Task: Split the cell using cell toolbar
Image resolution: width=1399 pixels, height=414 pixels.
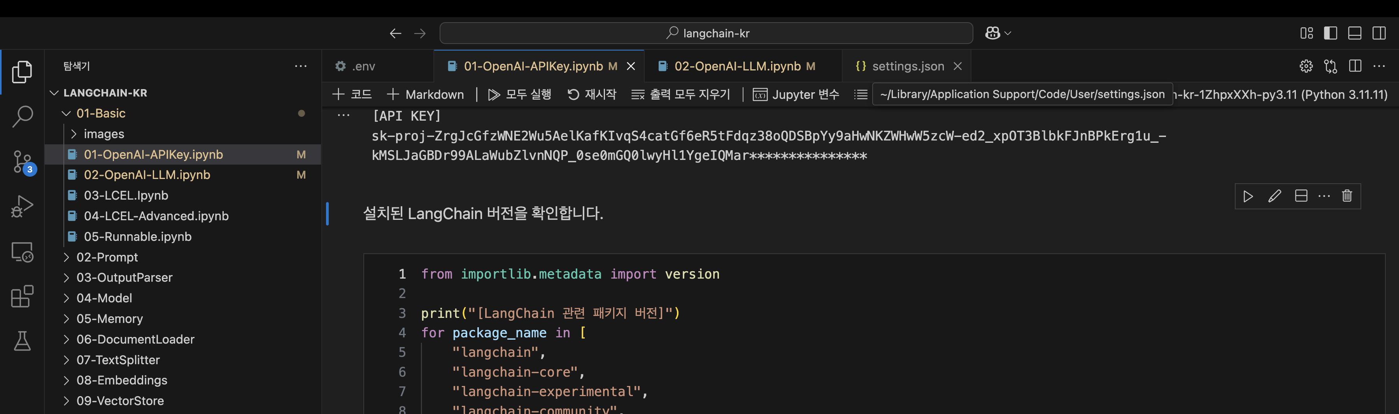Action: point(1301,196)
